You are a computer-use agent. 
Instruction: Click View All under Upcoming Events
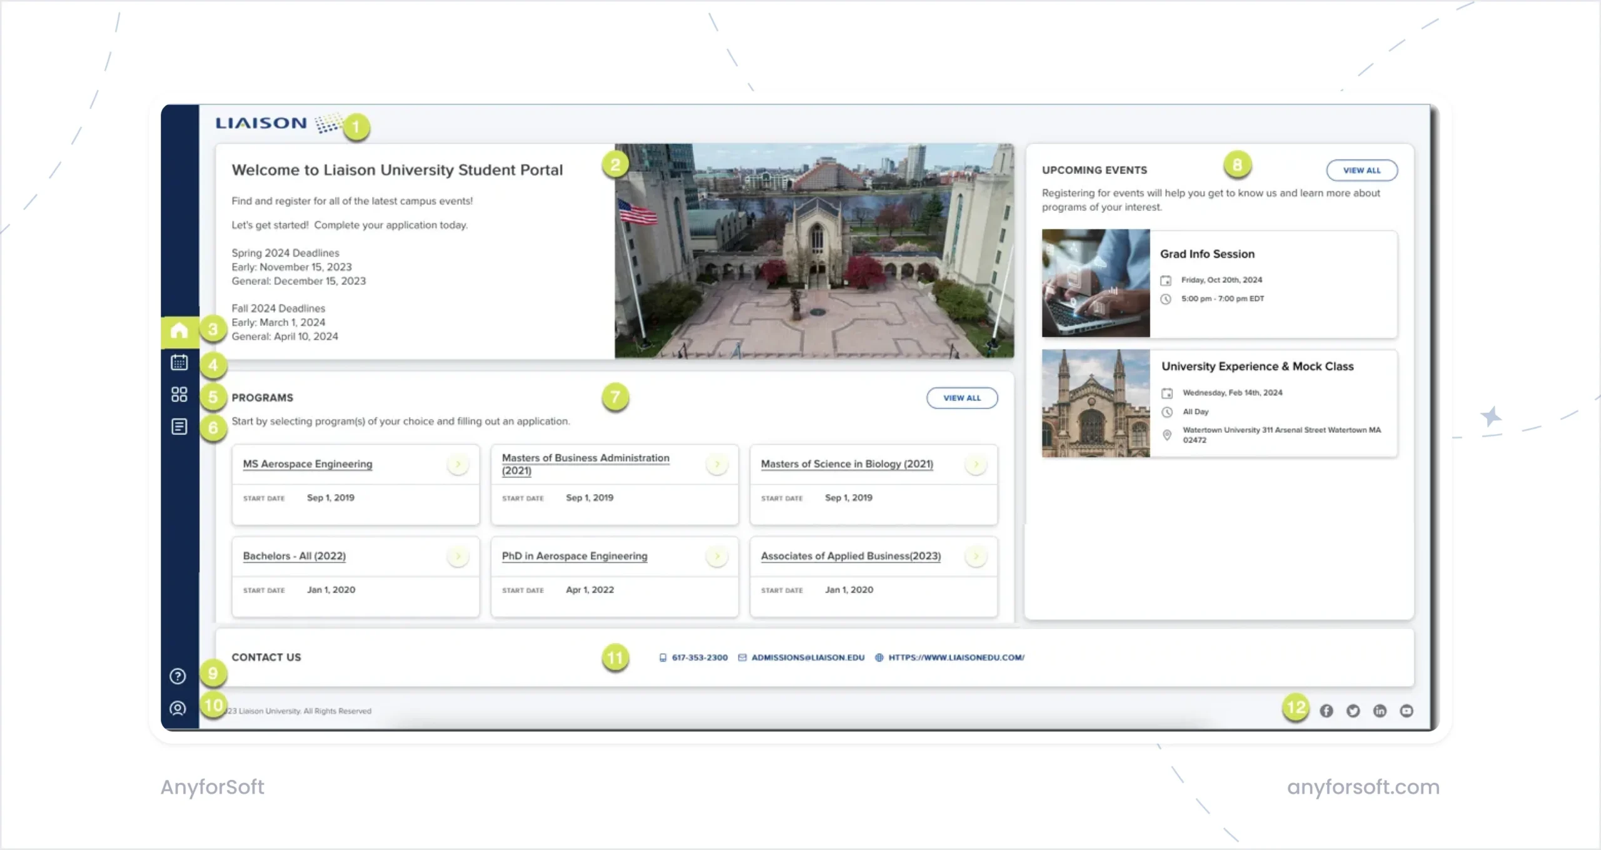pyautogui.click(x=1361, y=169)
